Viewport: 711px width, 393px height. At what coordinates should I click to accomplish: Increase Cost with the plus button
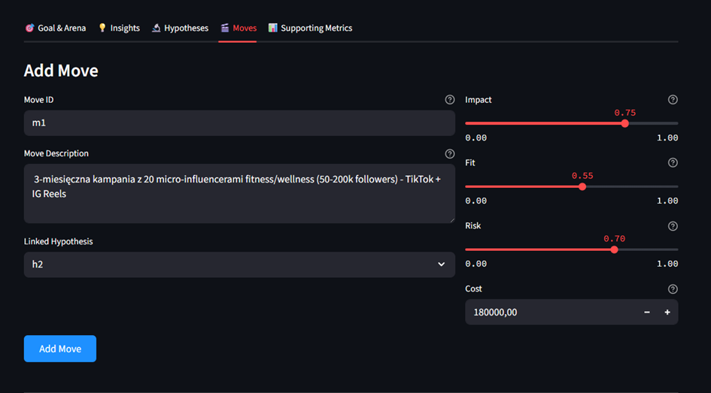coord(667,312)
